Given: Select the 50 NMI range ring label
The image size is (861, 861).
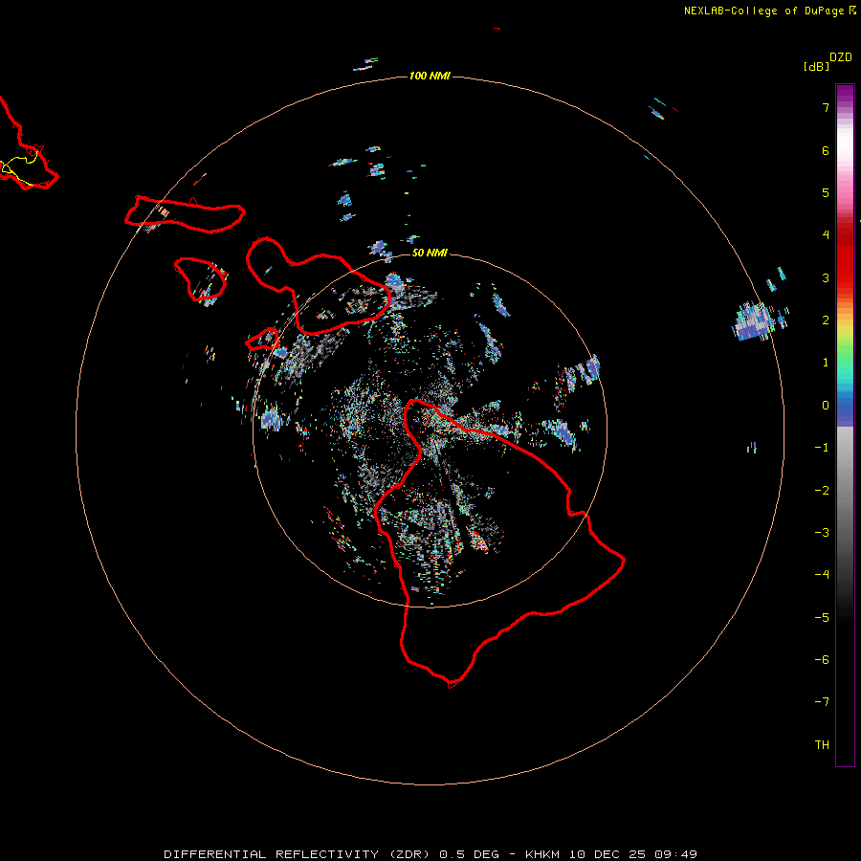Looking at the screenshot, I should click(x=430, y=253).
